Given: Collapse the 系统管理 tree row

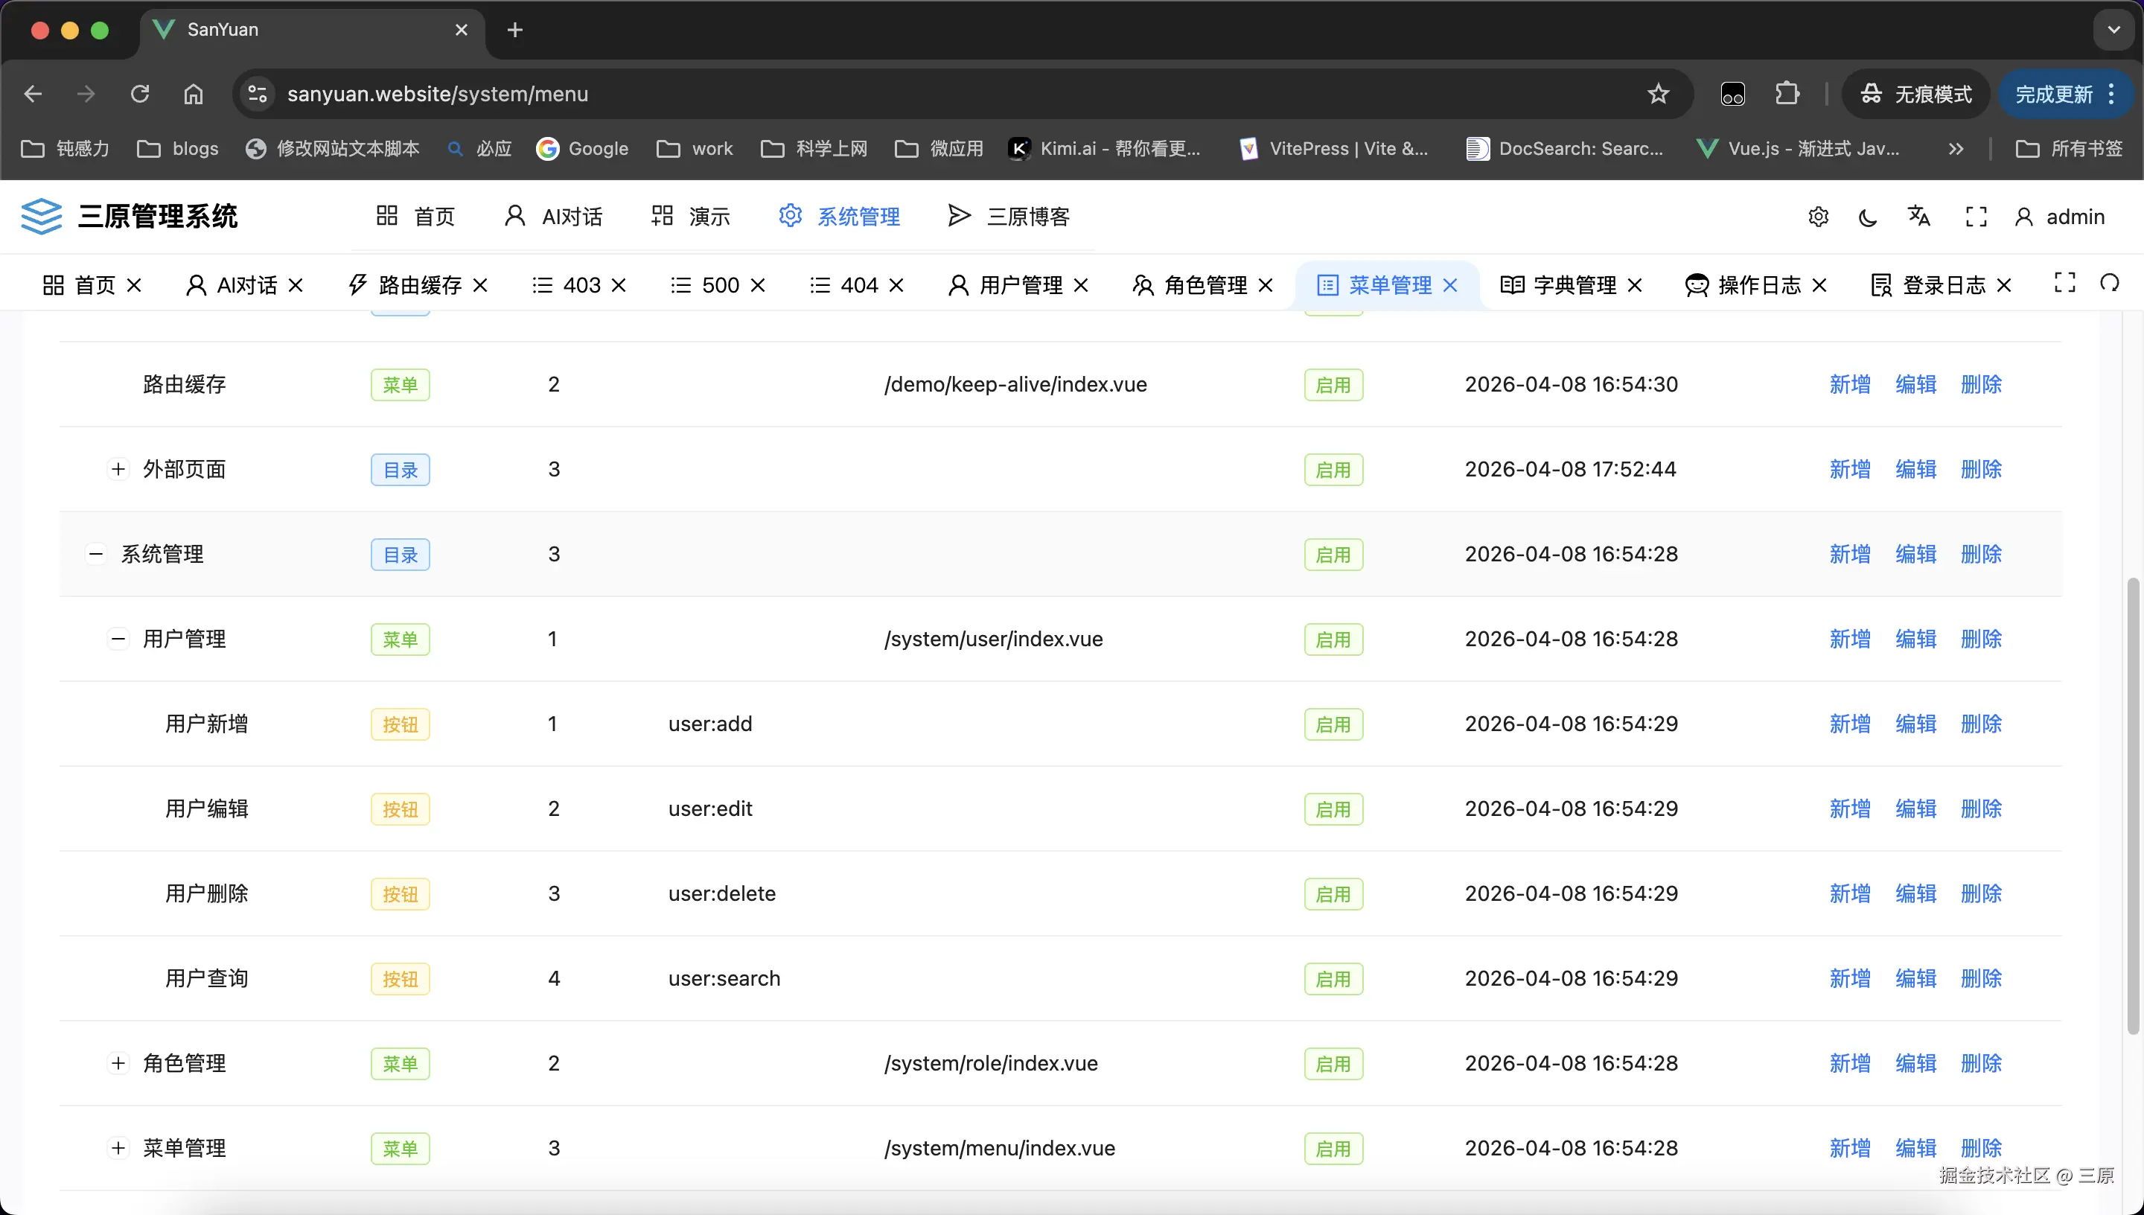Looking at the screenshot, I should coord(97,554).
